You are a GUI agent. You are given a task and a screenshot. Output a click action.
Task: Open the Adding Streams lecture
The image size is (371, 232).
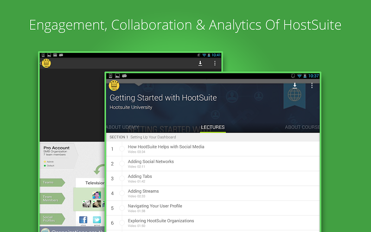[213, 193]
